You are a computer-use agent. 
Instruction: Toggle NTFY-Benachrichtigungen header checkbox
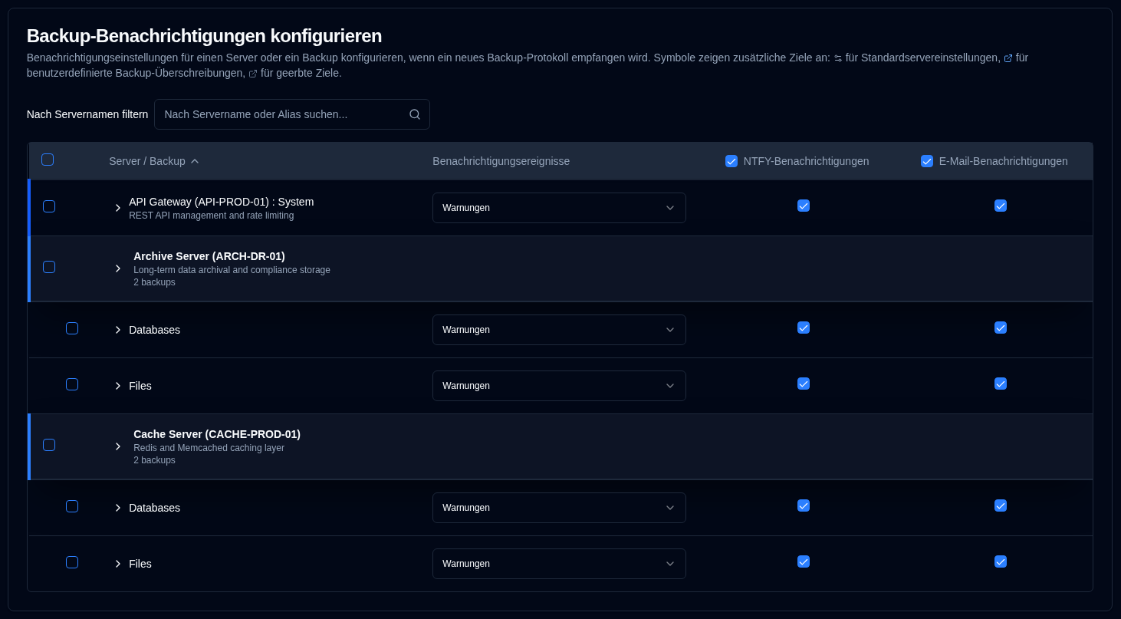pyautogui.click(x=731, y=161)
